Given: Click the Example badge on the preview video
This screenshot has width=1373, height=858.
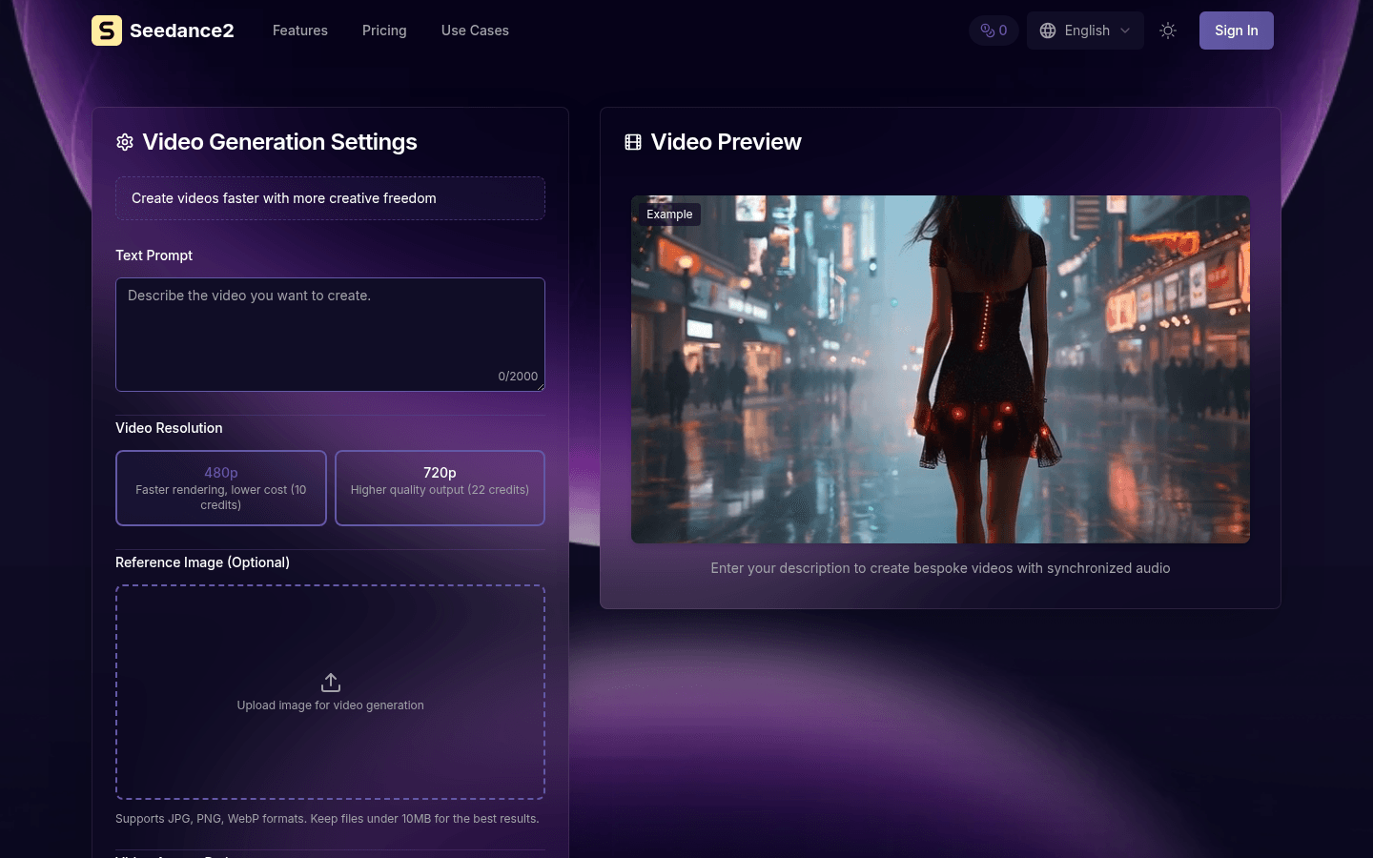Looking at the screenshot, I should tap(669, 214).
